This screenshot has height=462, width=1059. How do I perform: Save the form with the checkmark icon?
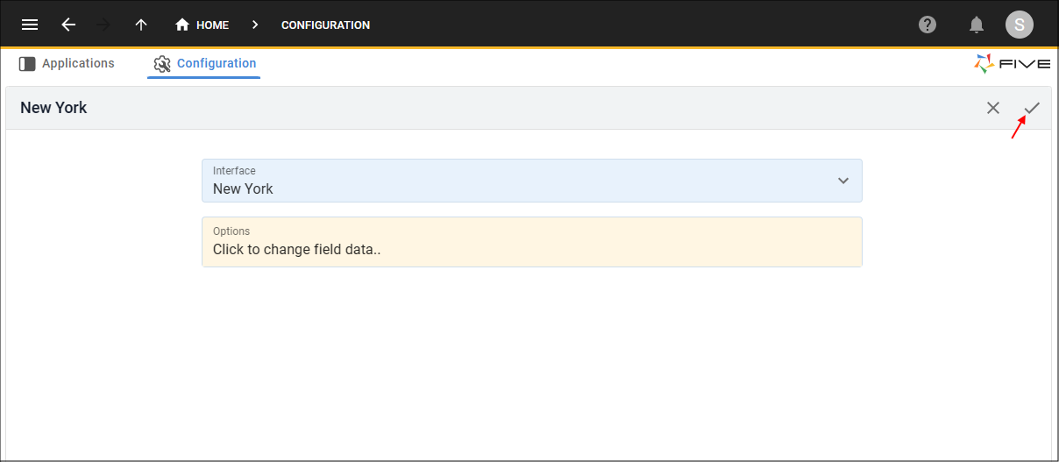1032,108
